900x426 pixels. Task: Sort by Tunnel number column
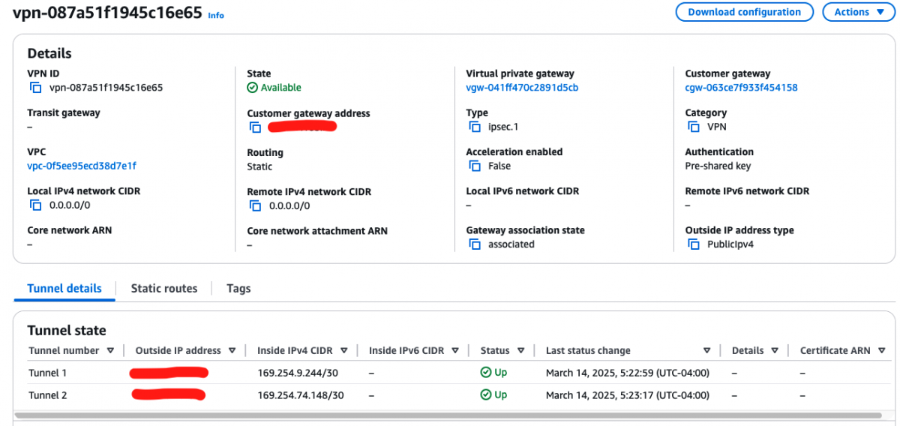tap(110, 350)
